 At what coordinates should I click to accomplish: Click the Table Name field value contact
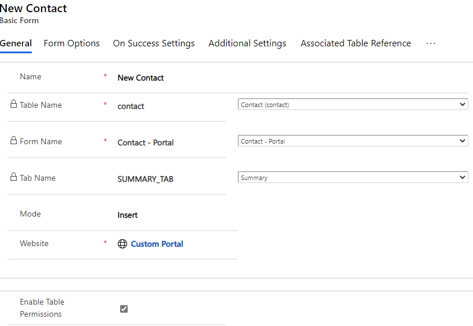[x=131, y=106]
